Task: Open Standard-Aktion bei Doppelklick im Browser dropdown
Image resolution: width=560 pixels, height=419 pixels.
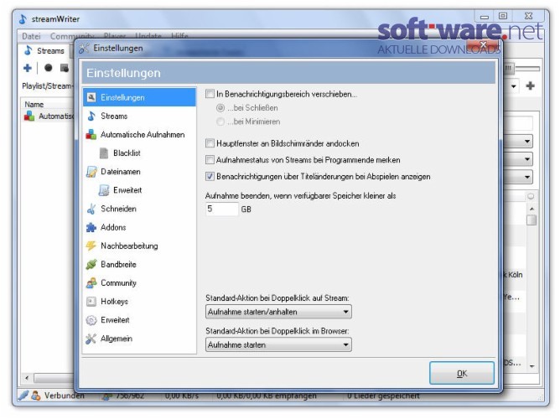Action: (278, 344)
